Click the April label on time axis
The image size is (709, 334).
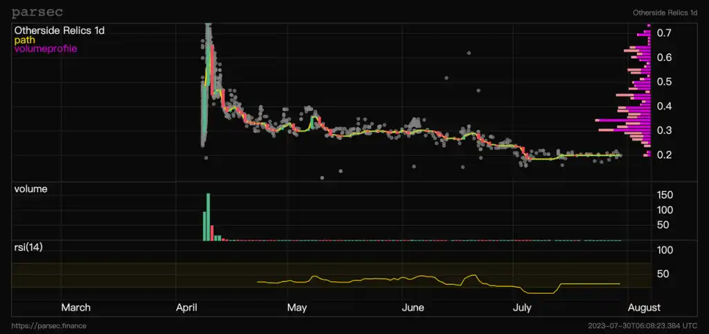(188, 308)
